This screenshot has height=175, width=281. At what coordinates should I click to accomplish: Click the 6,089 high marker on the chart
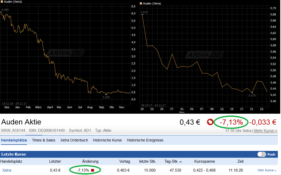point(5,10)
